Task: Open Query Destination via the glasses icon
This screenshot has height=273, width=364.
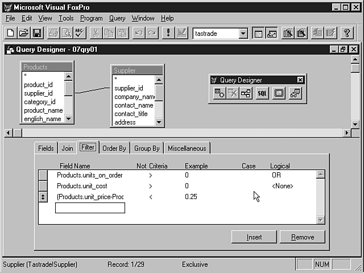Action: 295,94
